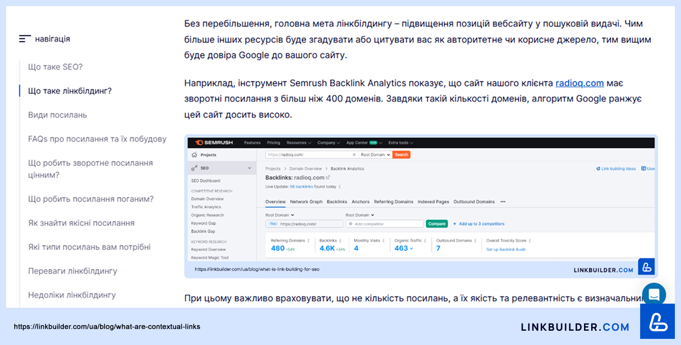Click the Outbound Domains value 7
The height and width of the screenshot is (345, 681).
(x=438, y=249)
